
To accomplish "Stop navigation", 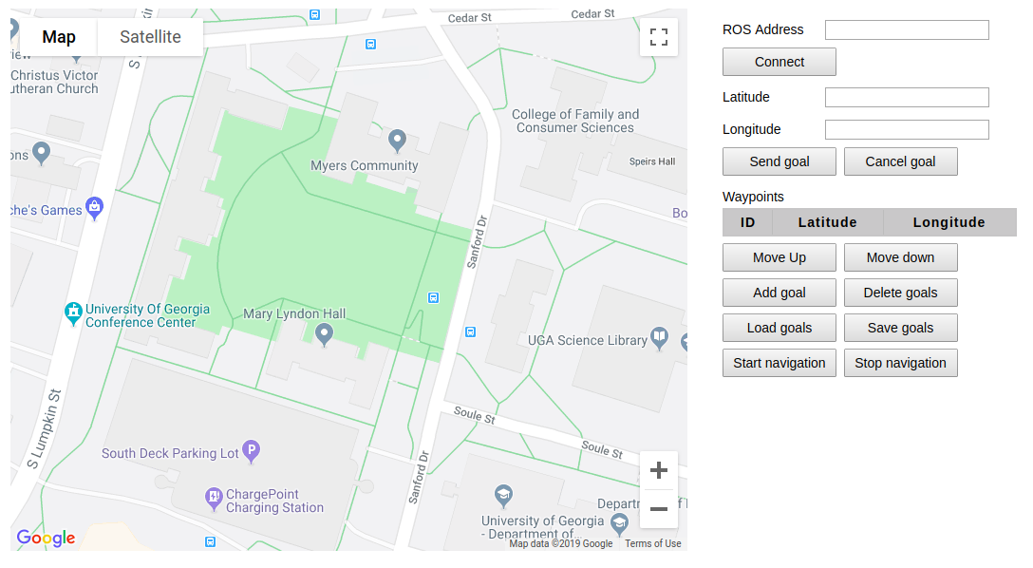I will (901, 363).
